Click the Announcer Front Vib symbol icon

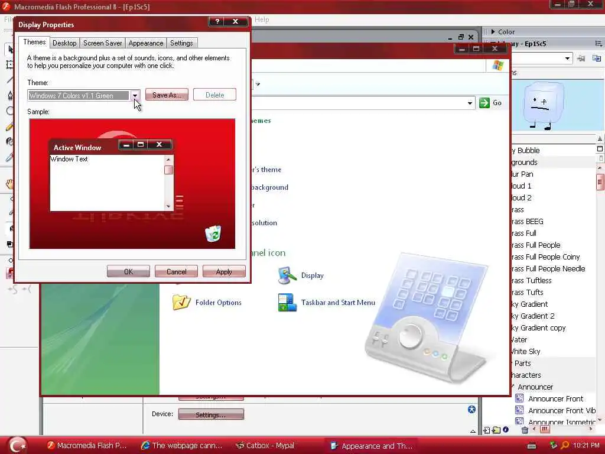(519, 410)
